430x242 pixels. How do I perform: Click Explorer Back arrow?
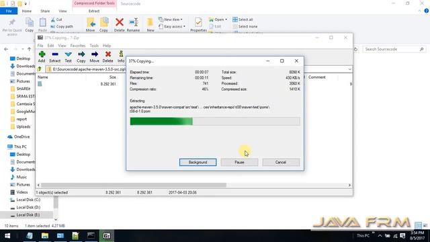[x=6, y=49]
